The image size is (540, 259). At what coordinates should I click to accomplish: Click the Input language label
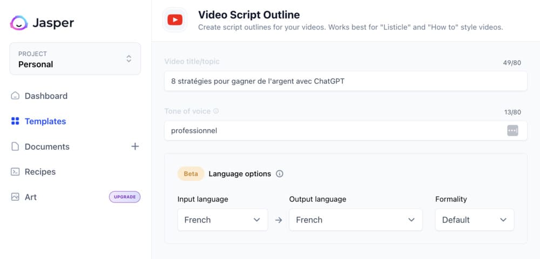[202, 199]
